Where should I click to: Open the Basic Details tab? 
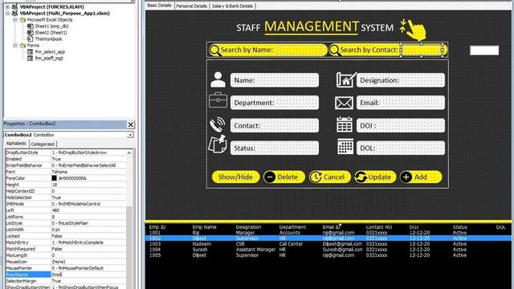pos(159,6)
